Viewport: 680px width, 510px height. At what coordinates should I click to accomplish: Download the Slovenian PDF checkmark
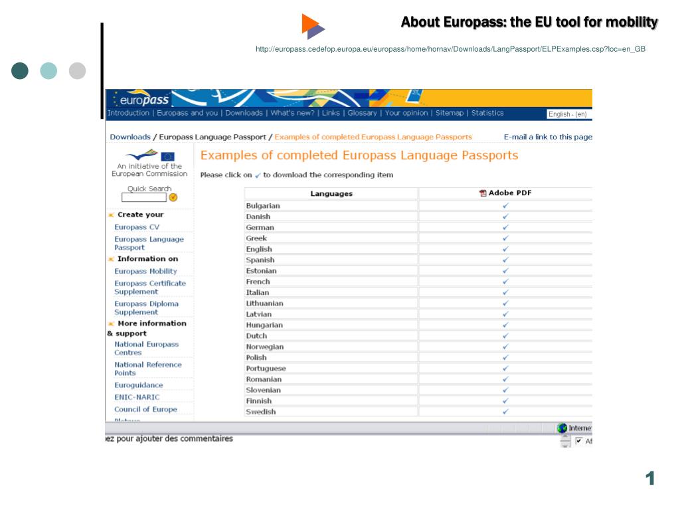tap(505, 390)
